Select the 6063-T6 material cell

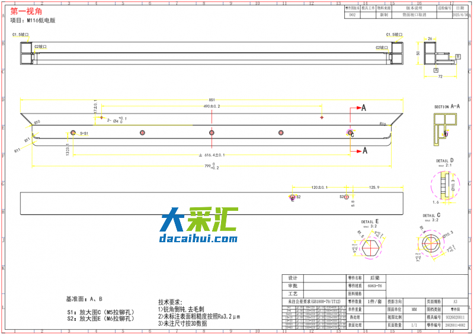[x=374, y=285]
